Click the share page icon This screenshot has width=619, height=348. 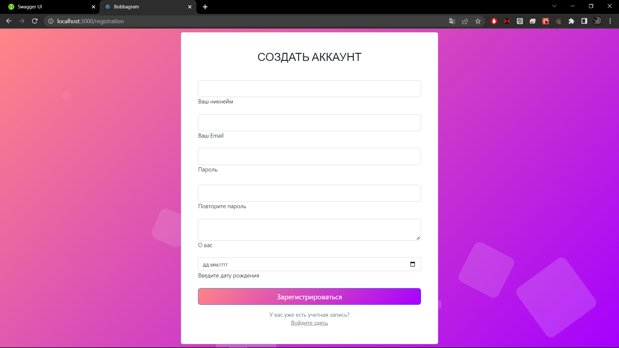coord(465,21)
